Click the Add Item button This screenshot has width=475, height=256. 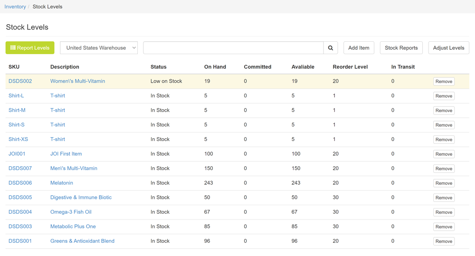coord(359,48)
